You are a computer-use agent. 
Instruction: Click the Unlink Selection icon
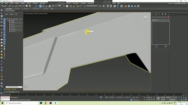coord(13,6)
